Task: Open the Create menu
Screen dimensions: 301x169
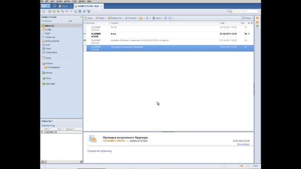Action: (x=59, y=1)
